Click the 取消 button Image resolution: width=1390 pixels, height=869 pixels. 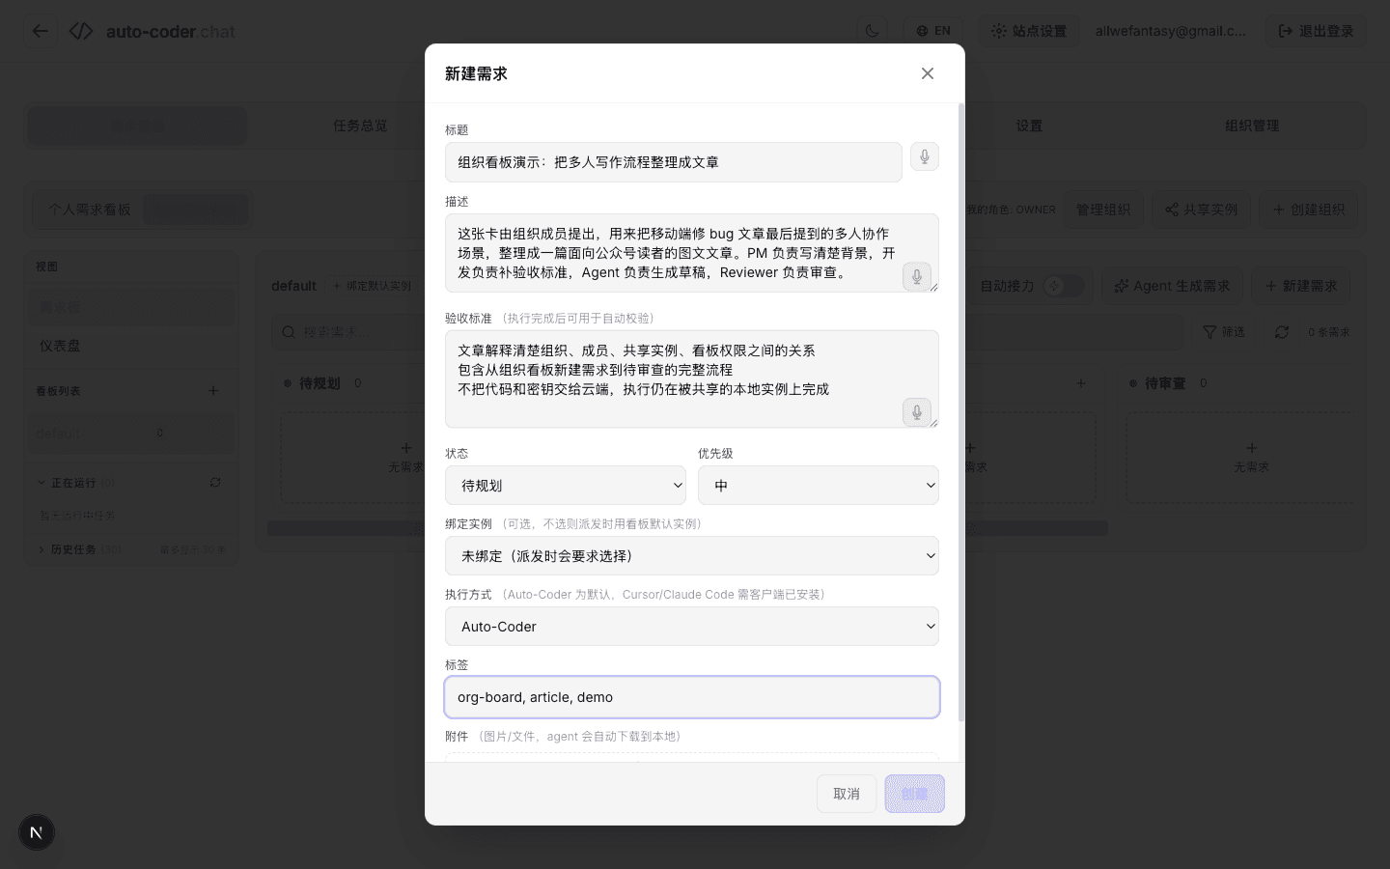point(847,794)
